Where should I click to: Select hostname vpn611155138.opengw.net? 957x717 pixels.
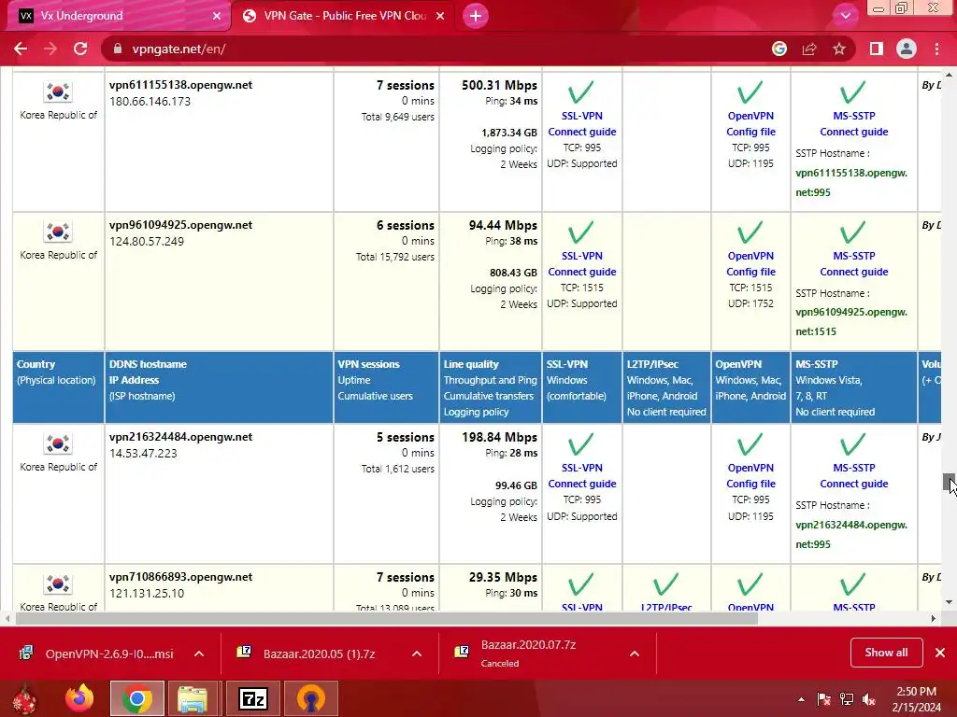(180, 85)
